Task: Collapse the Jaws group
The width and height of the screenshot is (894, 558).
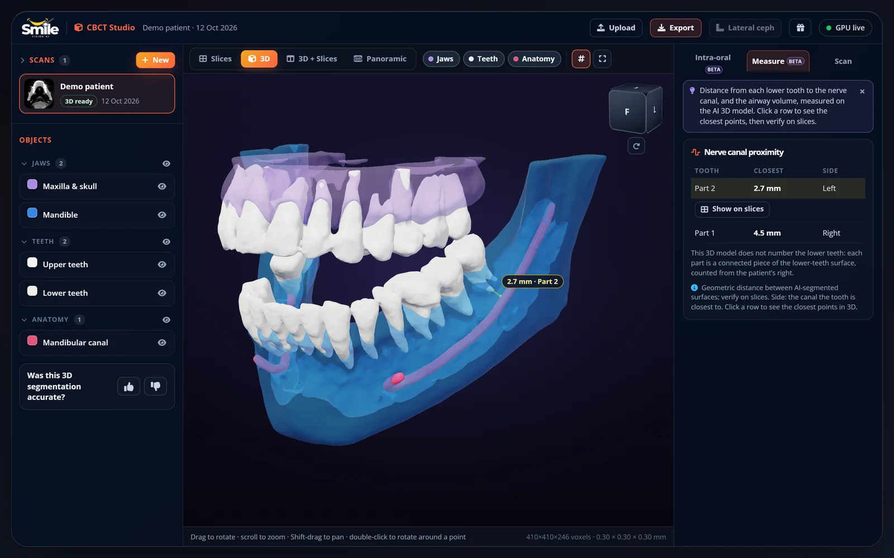Action: (24, 163)
